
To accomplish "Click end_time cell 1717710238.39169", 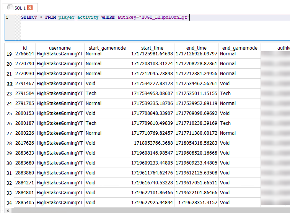I will pos(196,123).
